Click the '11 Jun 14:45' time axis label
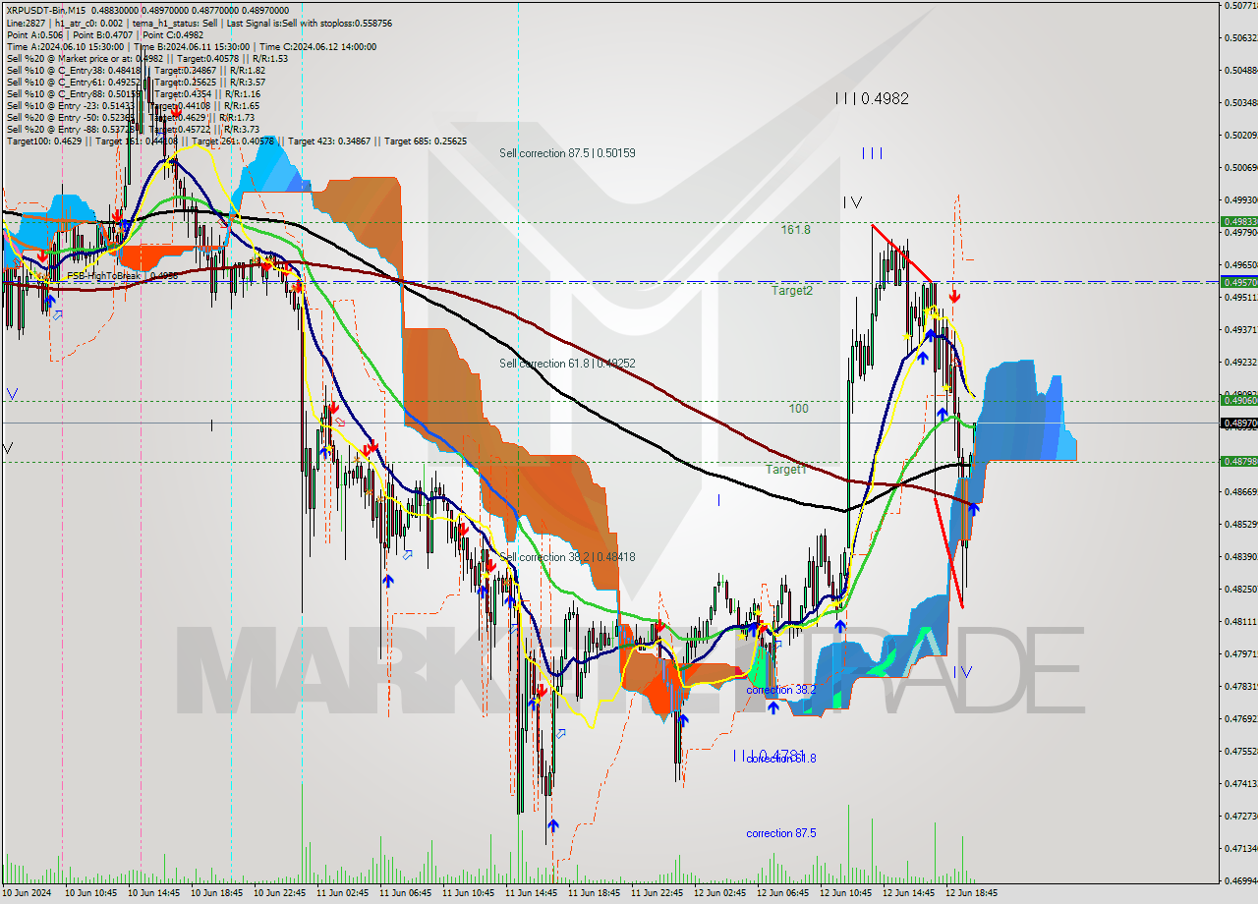This screenshot has width=1258, height=904. click(530, 893)
